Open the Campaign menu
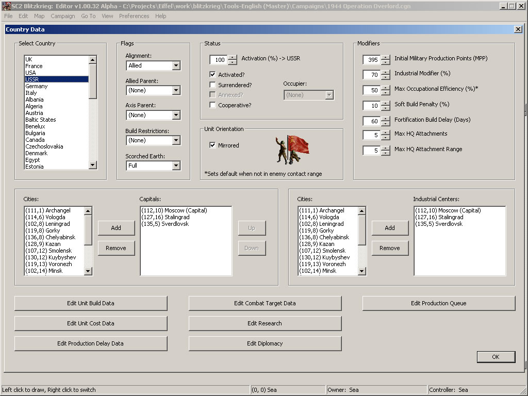 pos(62,16)
